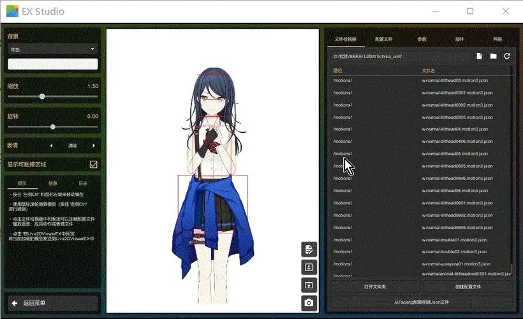The width and height of the screenshot is (523, 319).
Task: Switch to the 文件检视器 tab
Action: point(345,39)
